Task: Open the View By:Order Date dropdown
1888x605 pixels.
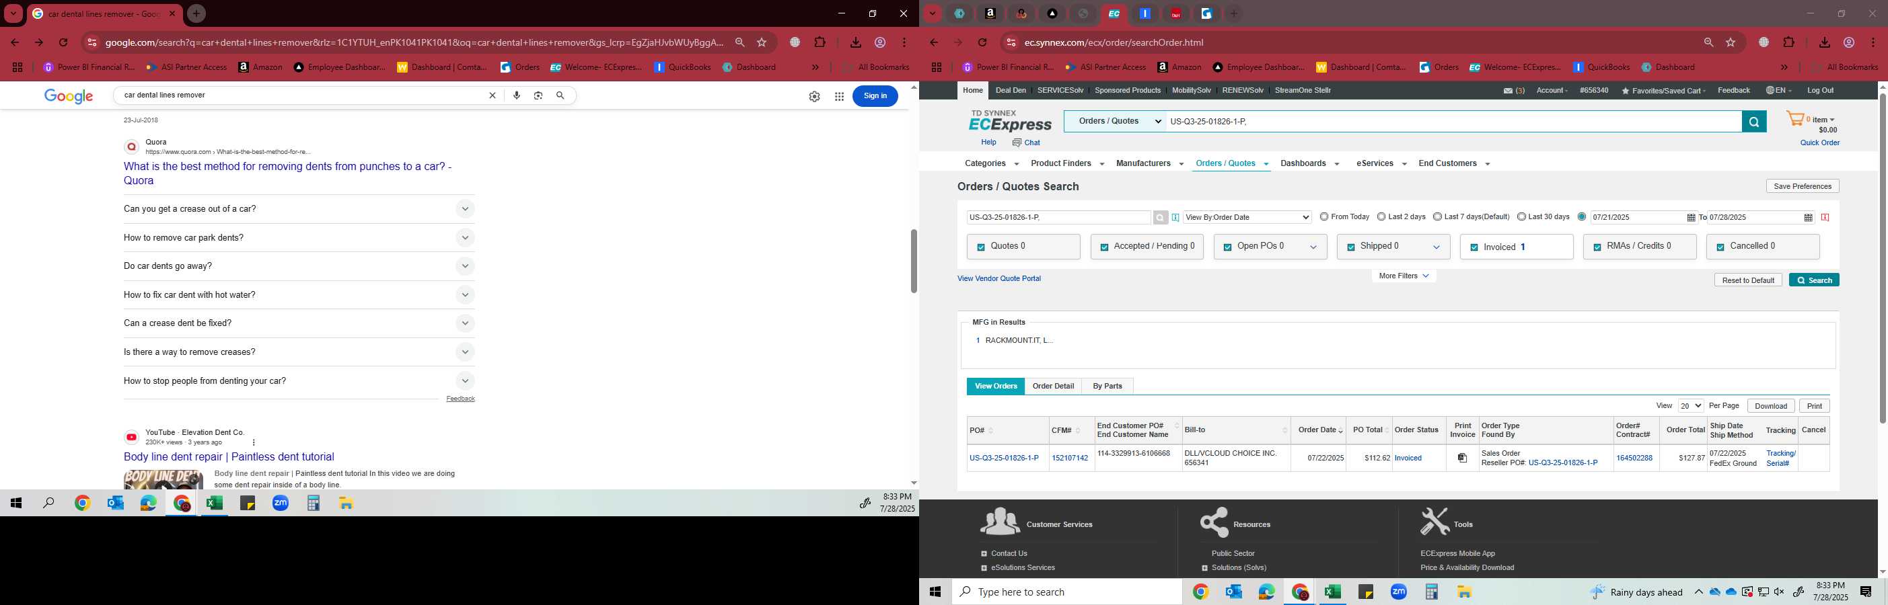Action: point(1247,218)
